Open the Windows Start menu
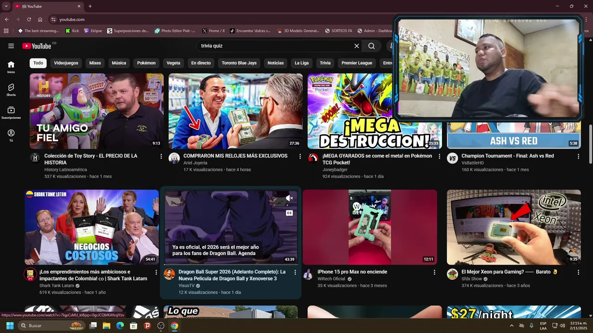Viewport: 593px width, 333px height. tap(10, 326)
